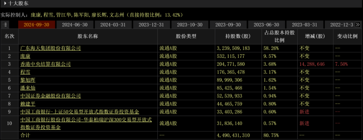Select the value 33,403,286
This screenshot has height=140, width=363.
pyautogui.click(x=230, y=112)
